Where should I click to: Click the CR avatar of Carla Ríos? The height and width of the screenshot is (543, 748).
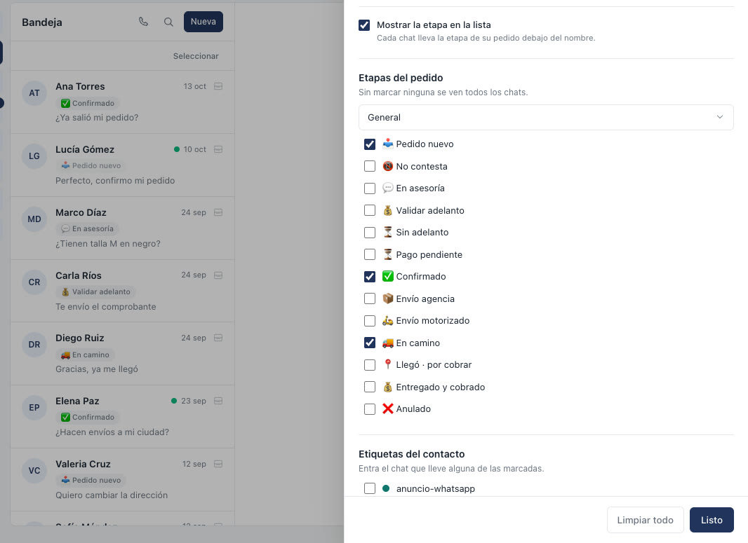point(34,282)
